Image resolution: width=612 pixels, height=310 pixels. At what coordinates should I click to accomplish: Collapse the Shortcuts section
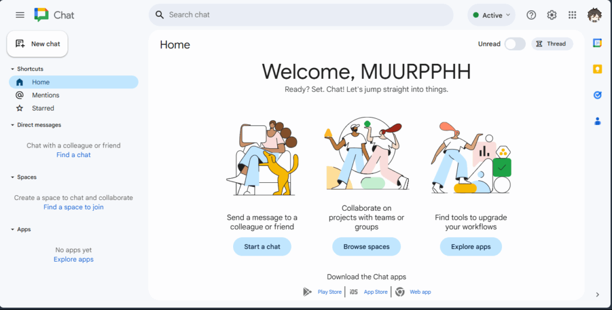[x=13, y=69]
